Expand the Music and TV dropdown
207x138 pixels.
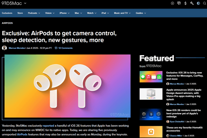click(x=122, y=13)
